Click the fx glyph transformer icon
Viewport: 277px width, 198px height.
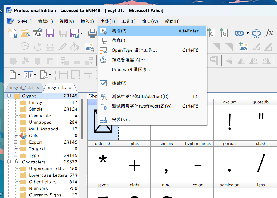click(269, 33)
